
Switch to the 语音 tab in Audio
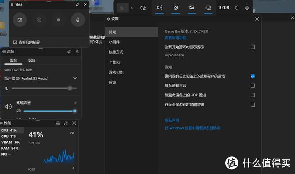tap(32, 60)
